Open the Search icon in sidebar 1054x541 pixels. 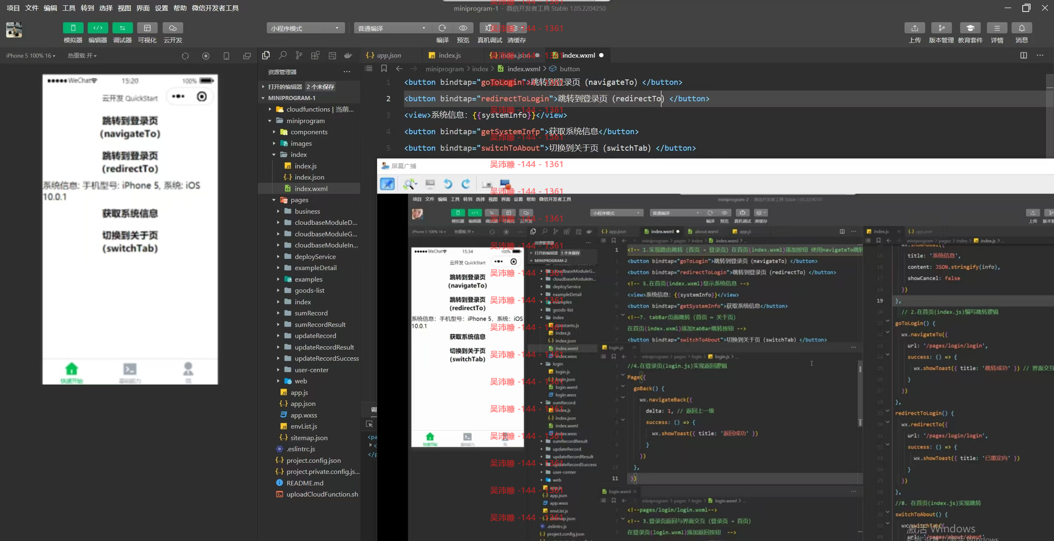coord(282,55)
